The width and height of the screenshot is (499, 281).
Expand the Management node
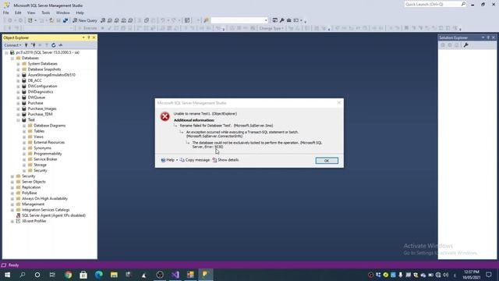click(x=12, y=205)
